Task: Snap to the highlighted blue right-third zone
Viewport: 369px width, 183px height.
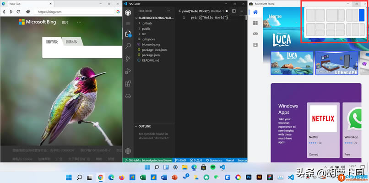Action: [x=362, y=15]
